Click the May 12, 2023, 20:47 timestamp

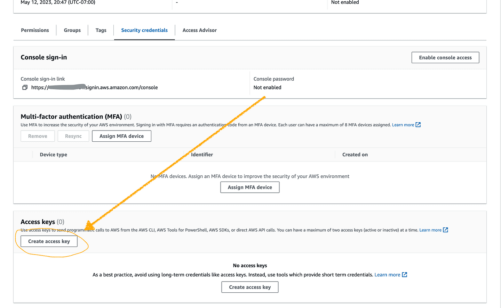[58, 2]
